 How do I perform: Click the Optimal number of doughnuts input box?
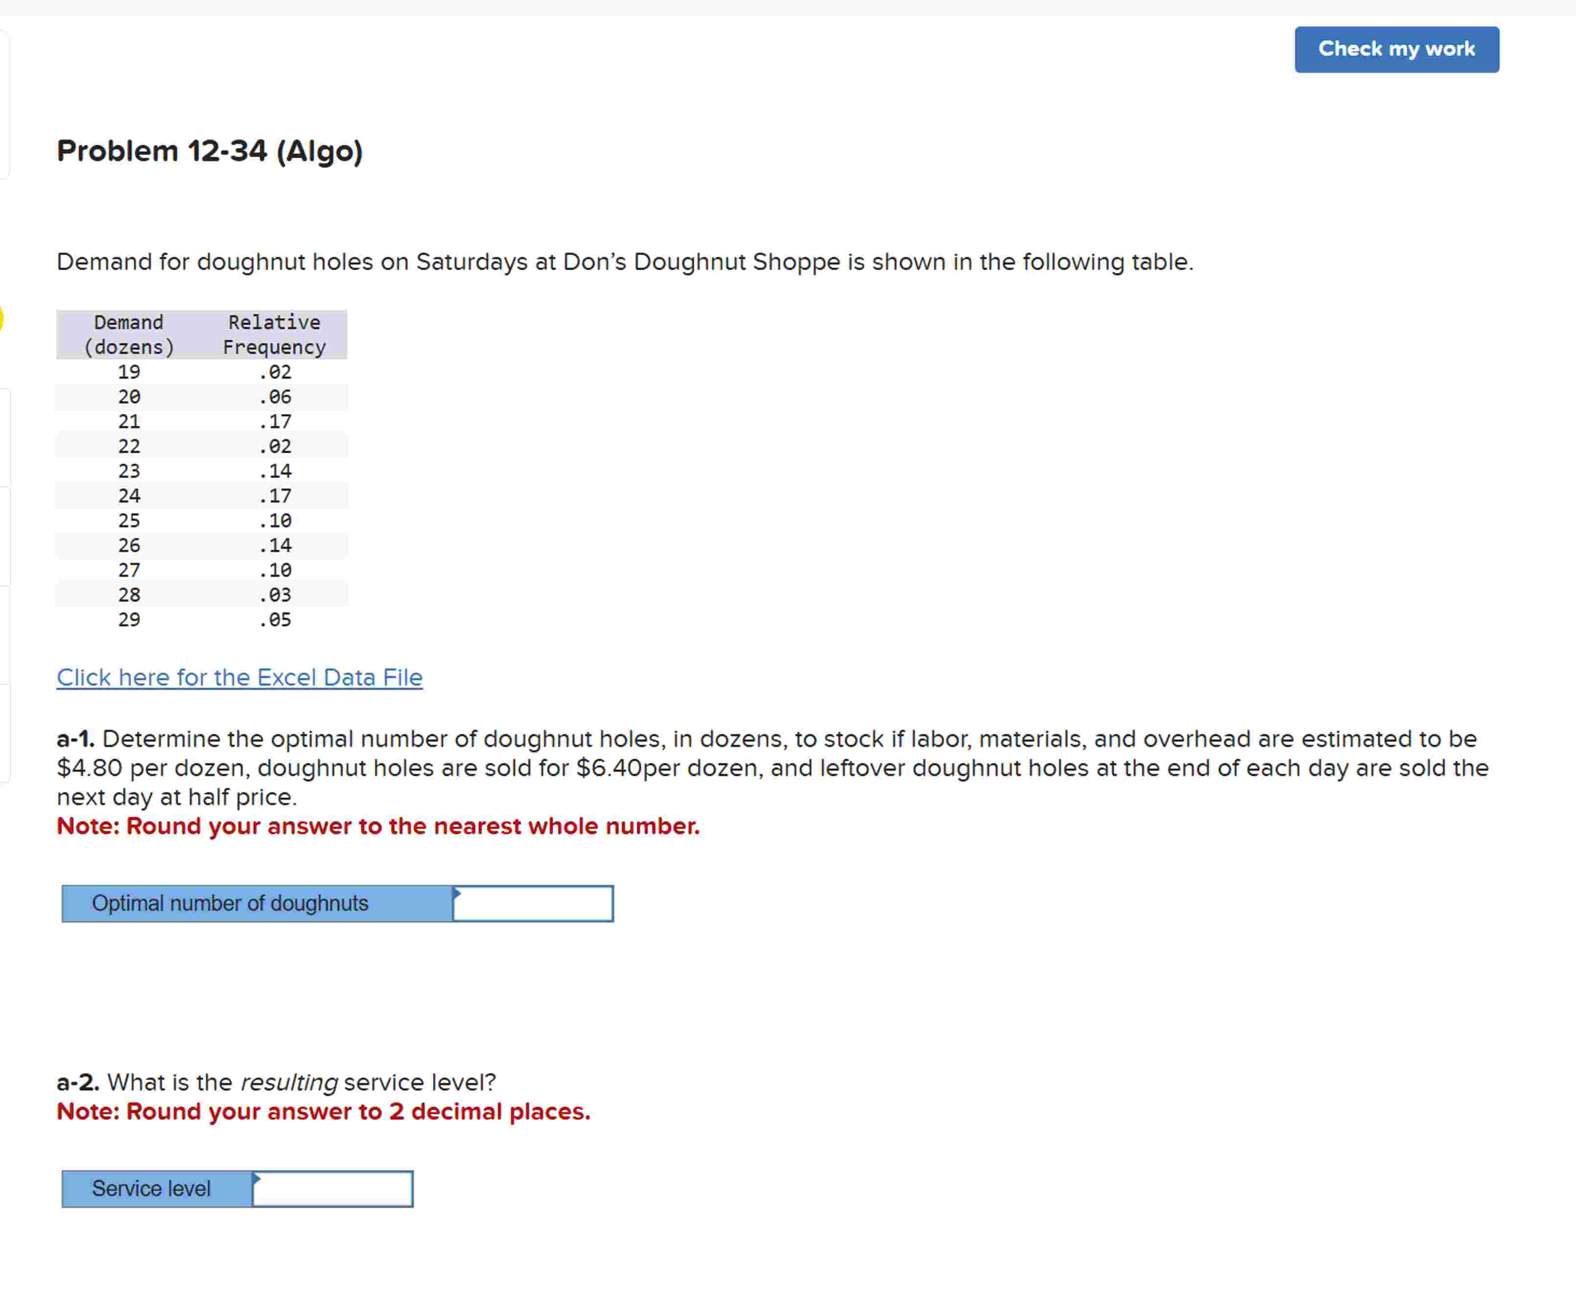click(533, 903)
